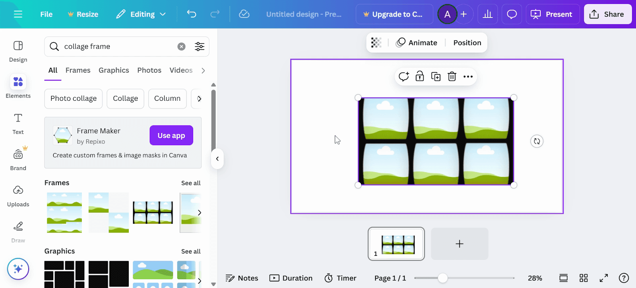
Task: Expand the Editing mode dropdown
Action: 141,14
